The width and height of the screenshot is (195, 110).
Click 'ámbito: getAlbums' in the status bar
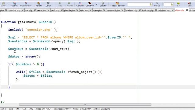[101, 109]
